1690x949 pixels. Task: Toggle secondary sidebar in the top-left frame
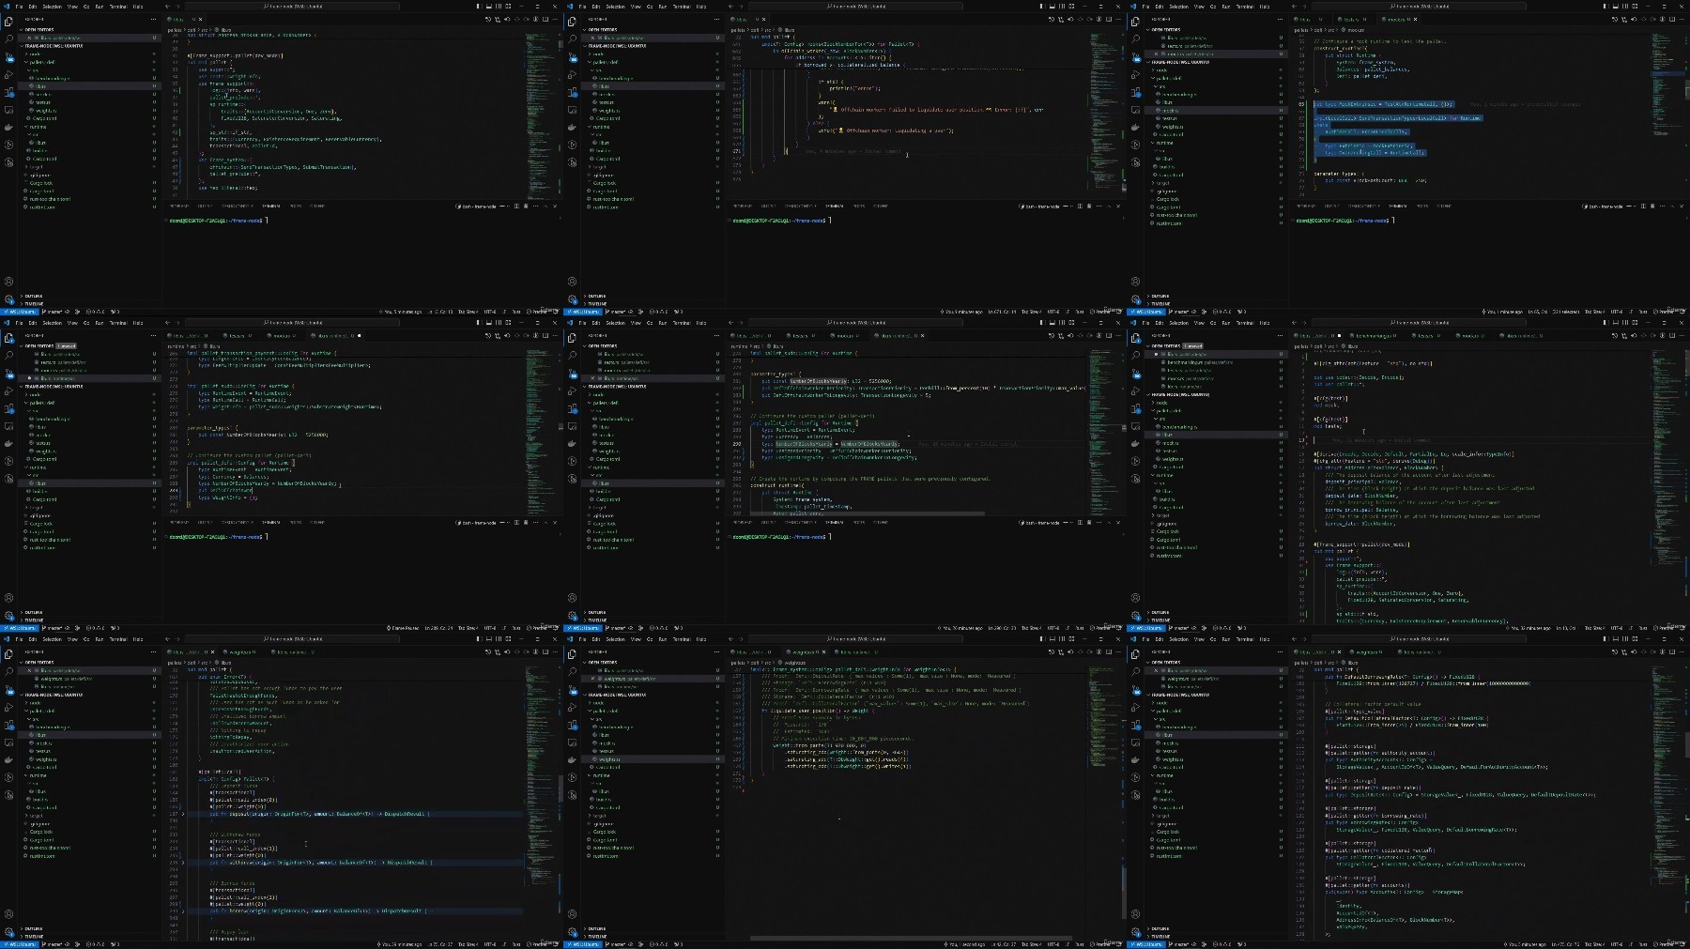498,7
